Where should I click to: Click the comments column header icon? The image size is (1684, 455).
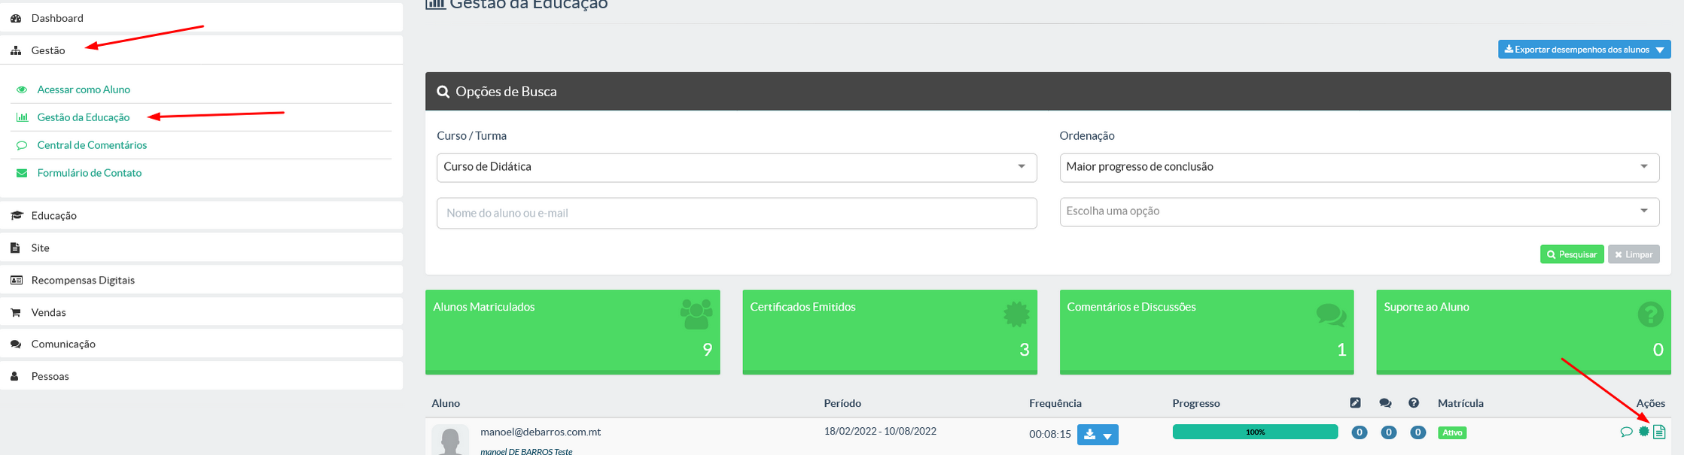pos(1385,403)
